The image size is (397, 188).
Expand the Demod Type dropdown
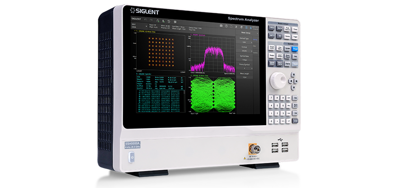244,43
